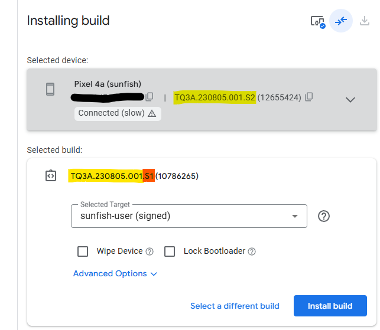Screen dimensions: 380x330
Task: Enable the Wipe Device checkbox
Action: (x=83, y=251)
